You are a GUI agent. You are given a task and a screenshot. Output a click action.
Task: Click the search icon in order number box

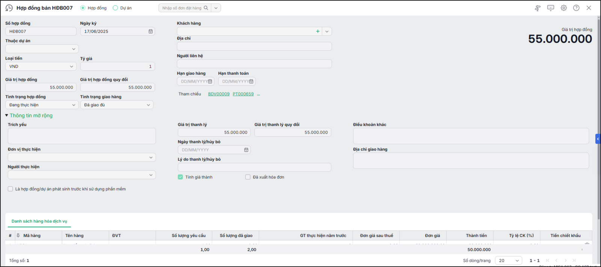tap(206, 8)
